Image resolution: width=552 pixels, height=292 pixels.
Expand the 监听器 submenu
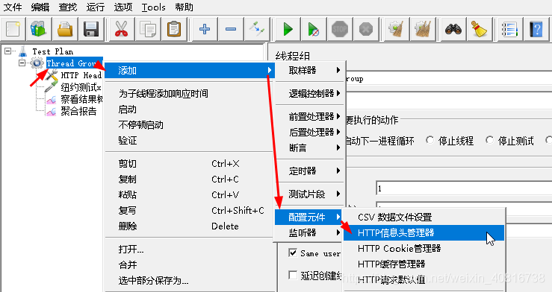pos(309,232)
